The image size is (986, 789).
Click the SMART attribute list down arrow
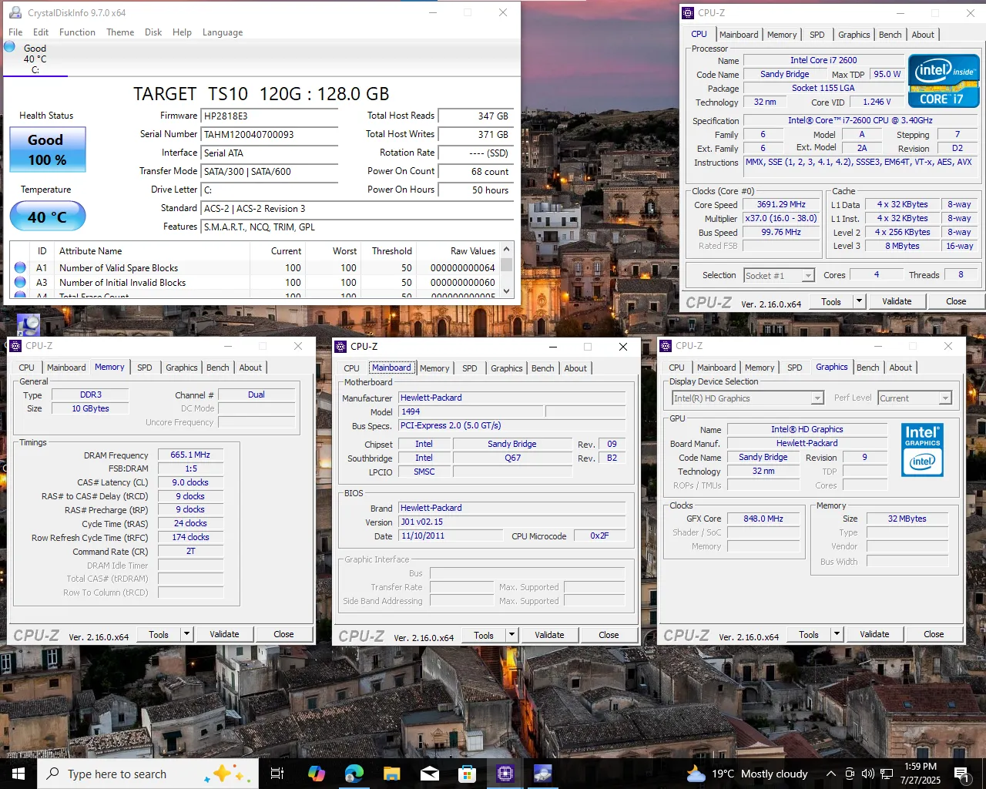click(x=506, y=290)
